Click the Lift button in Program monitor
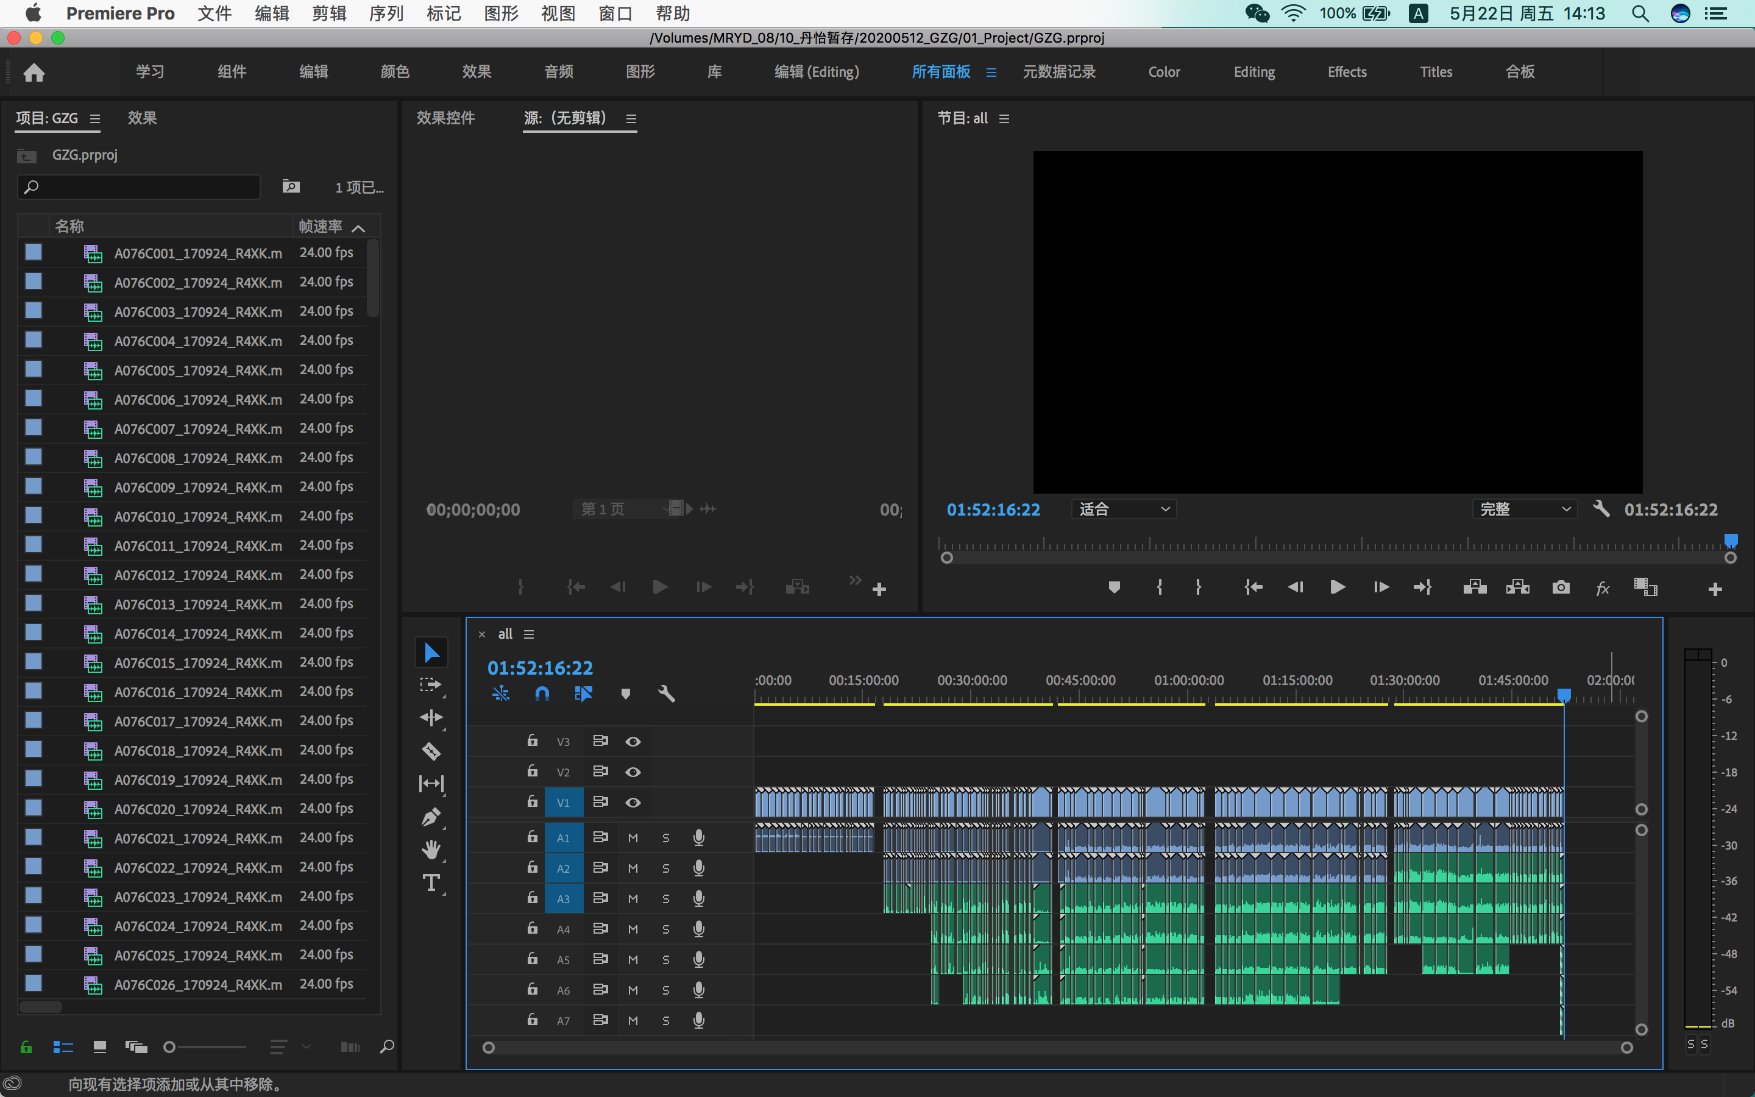Screen dimensions: 1755x1097 click(x=1474, y=587)
